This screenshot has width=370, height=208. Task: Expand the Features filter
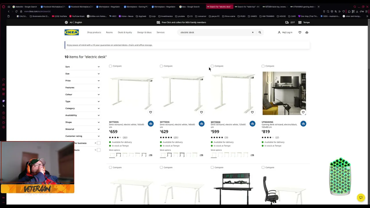(x=82, y=88)
